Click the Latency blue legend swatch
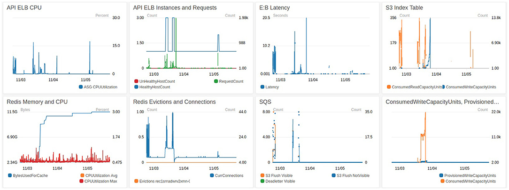This screenshot has width=509, height=190. pyautogui.click(x=262, y=87)
